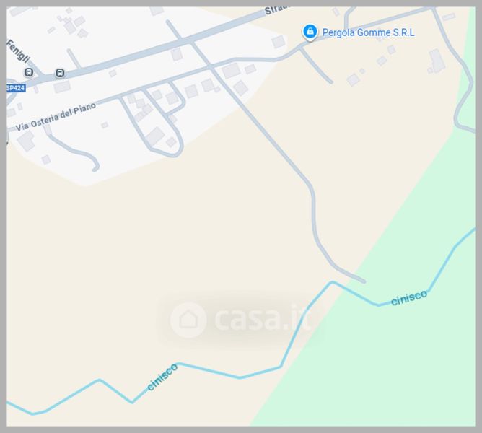Select the bus stop icon on the wide road

coord(60,73)
